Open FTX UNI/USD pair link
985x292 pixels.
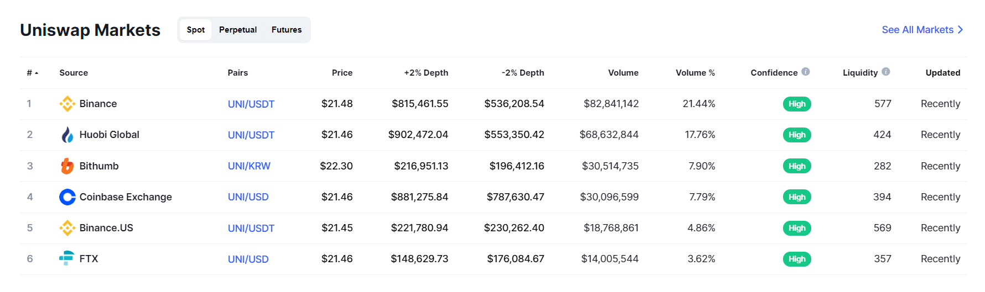coord(248,259)
